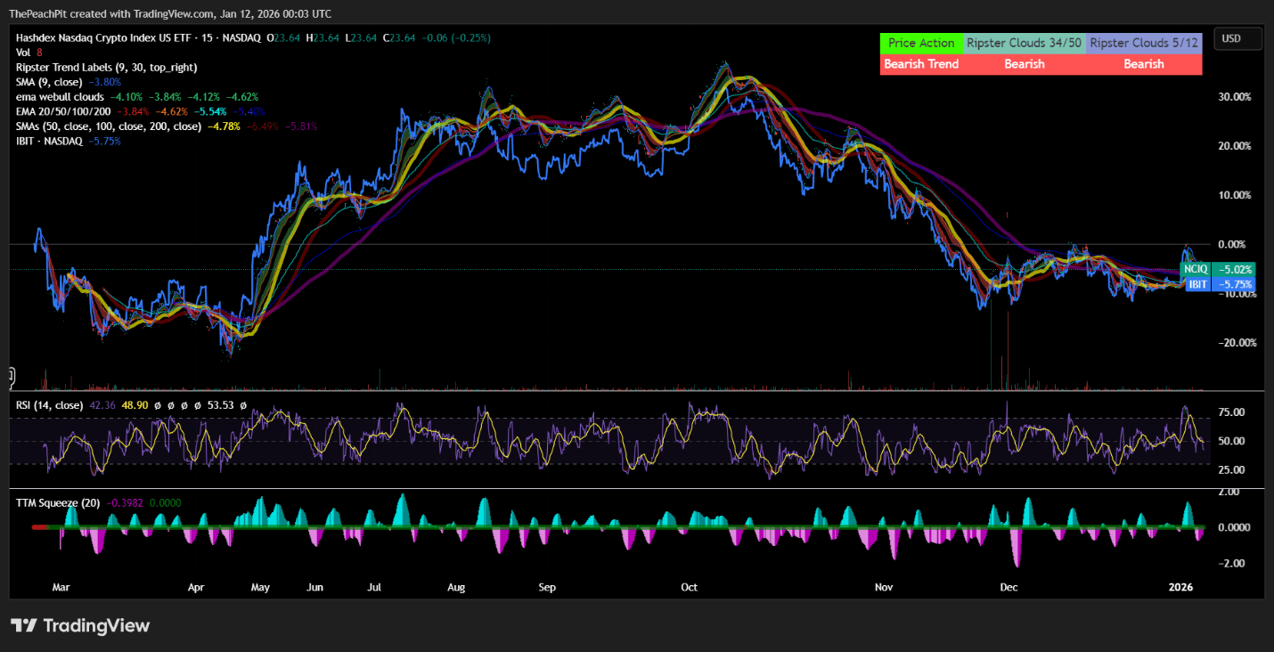Select the Price Action column header

921,42
